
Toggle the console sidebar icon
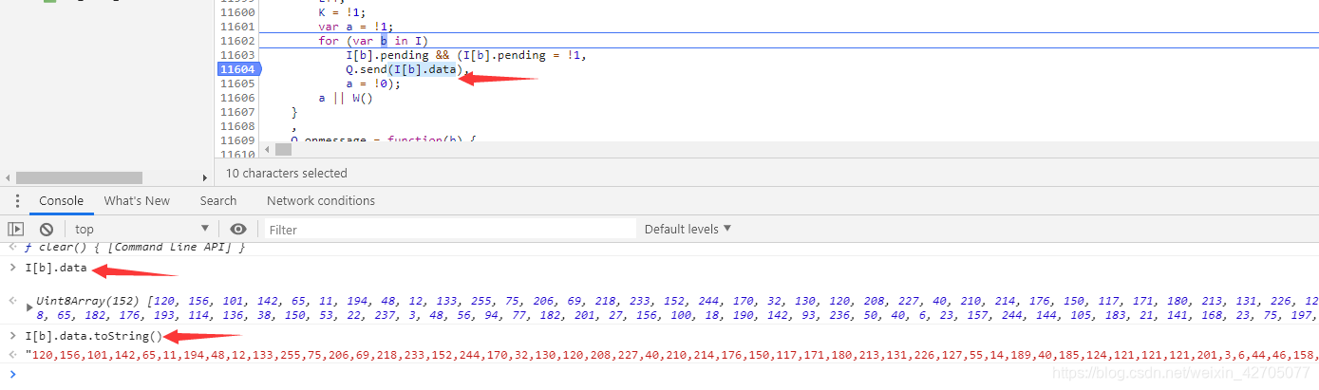point(15,229)
